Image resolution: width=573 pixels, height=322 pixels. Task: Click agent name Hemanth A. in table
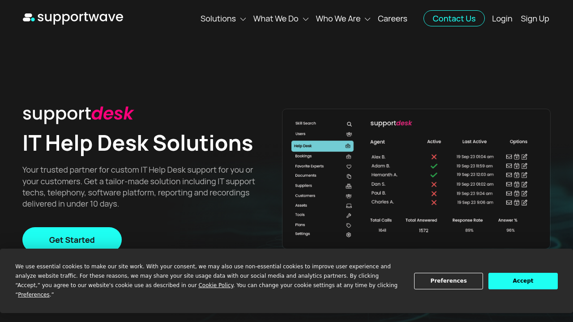click(x=385, y=175)
